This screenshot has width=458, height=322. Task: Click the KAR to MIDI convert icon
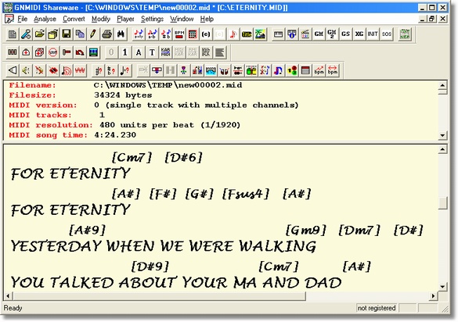pos(165,52)
